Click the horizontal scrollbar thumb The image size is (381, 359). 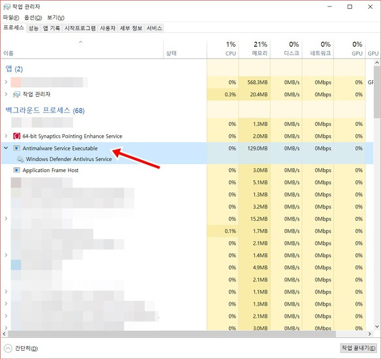click(172, 334)
